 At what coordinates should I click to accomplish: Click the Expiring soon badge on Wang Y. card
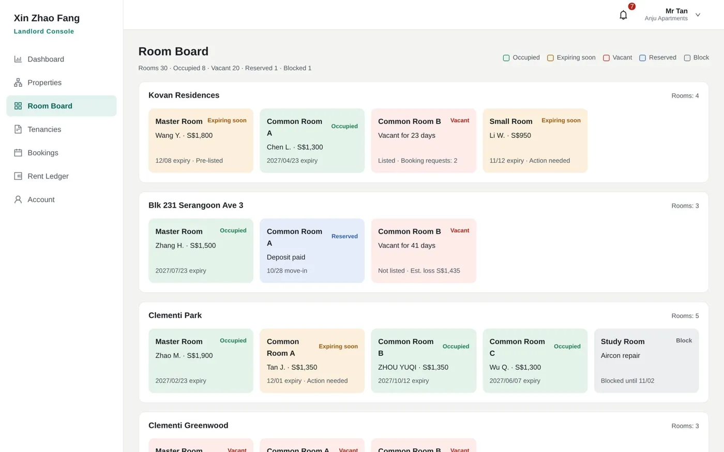(x=227, y=120)
